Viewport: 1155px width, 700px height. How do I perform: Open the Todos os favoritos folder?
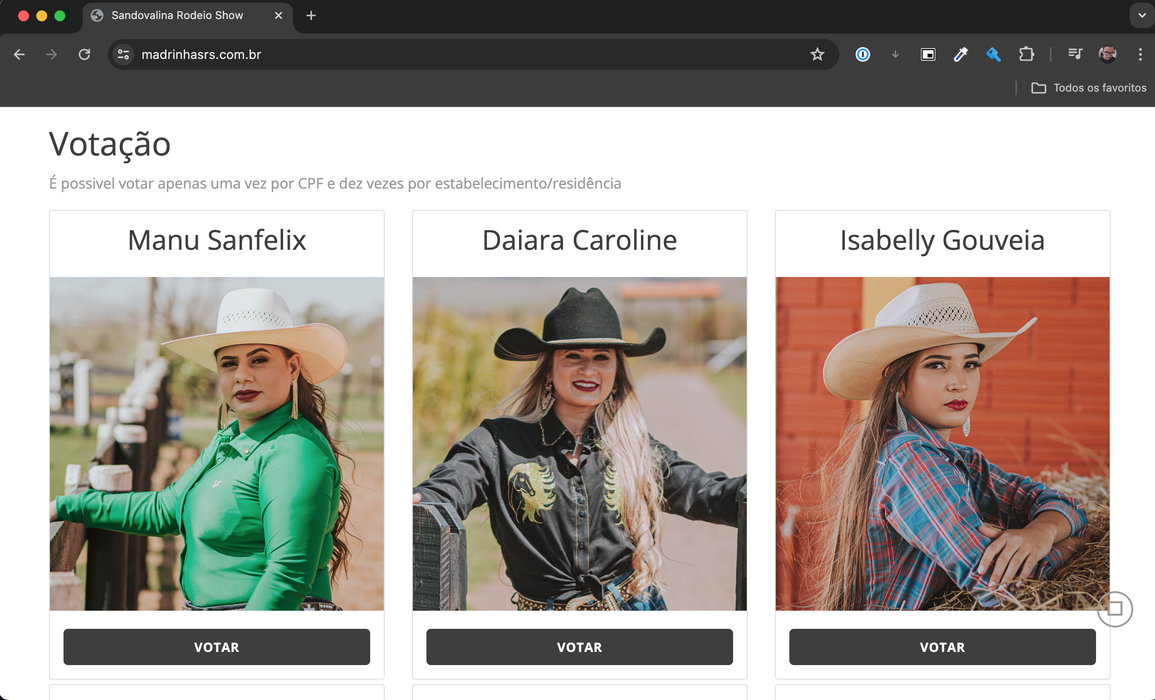[x=1088, y=87]
